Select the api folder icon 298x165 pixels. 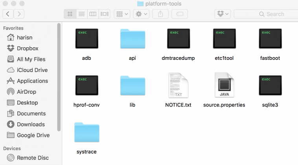(132, 39)
